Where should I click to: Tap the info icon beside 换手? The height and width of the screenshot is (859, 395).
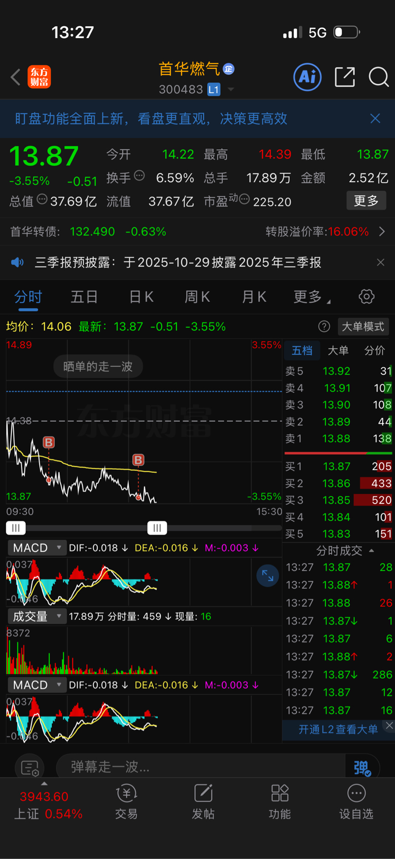[139, 176]
